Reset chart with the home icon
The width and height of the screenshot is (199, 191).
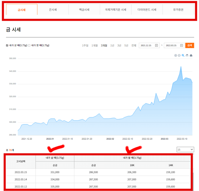pos(191,56)
